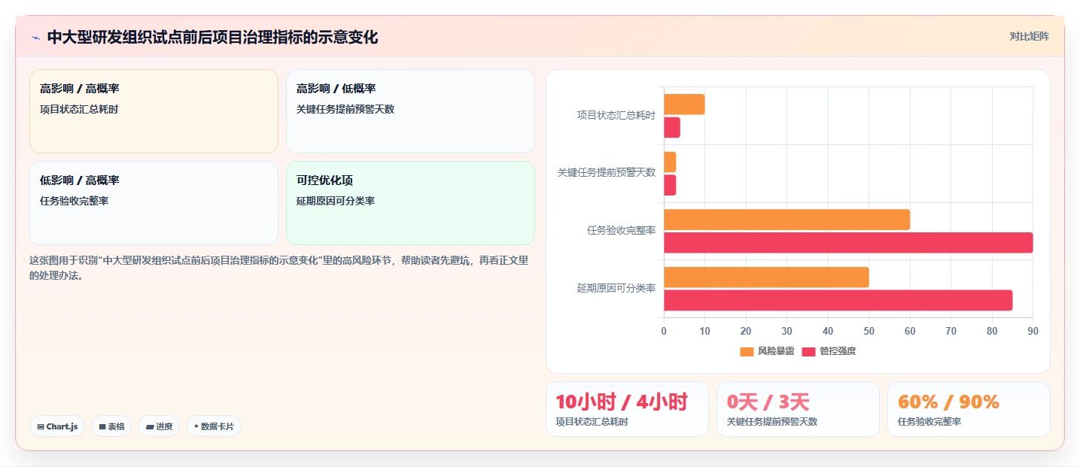Click the red bar for 项目状态汇总耗时
This screenshot has width=1080, height=467.
click(672, 128)
